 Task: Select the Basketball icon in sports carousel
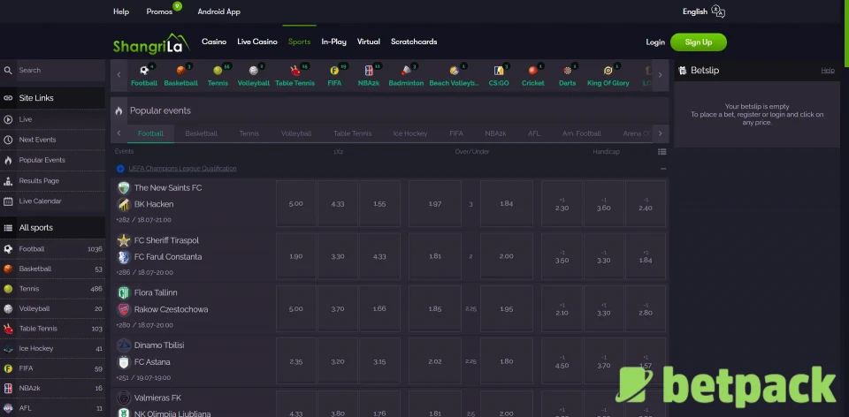(x=180, y=71)
